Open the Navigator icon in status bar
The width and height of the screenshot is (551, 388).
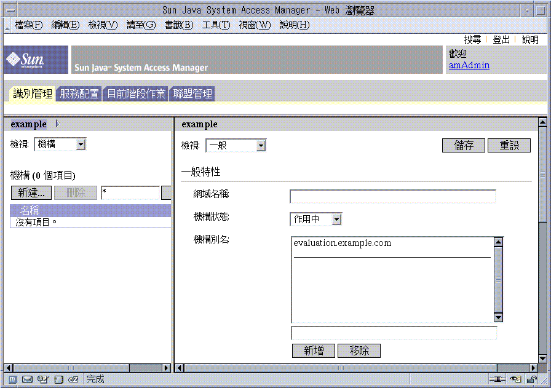(x=12, y=379)
